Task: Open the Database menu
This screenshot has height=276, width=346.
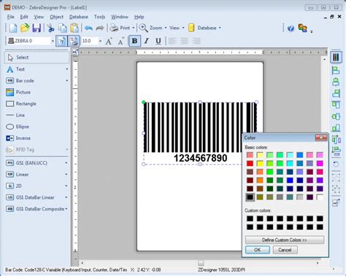Action: [79, 17]
